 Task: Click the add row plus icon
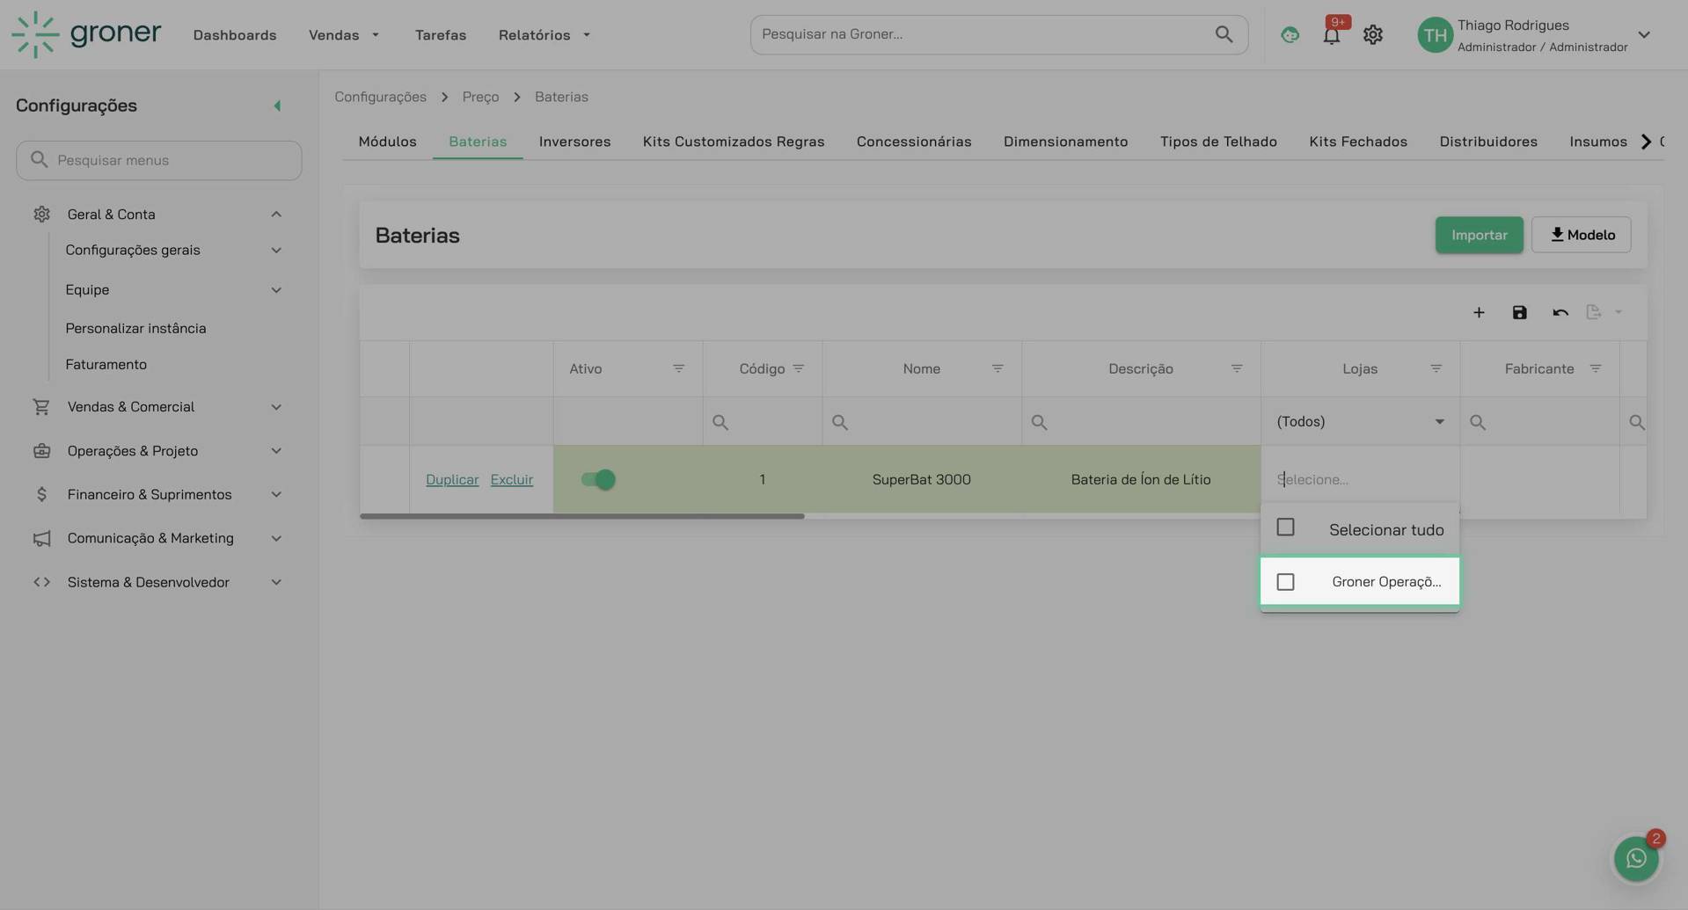[1479, 313]
